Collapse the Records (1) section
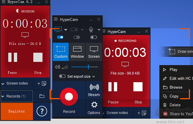 tap(3, 96)
